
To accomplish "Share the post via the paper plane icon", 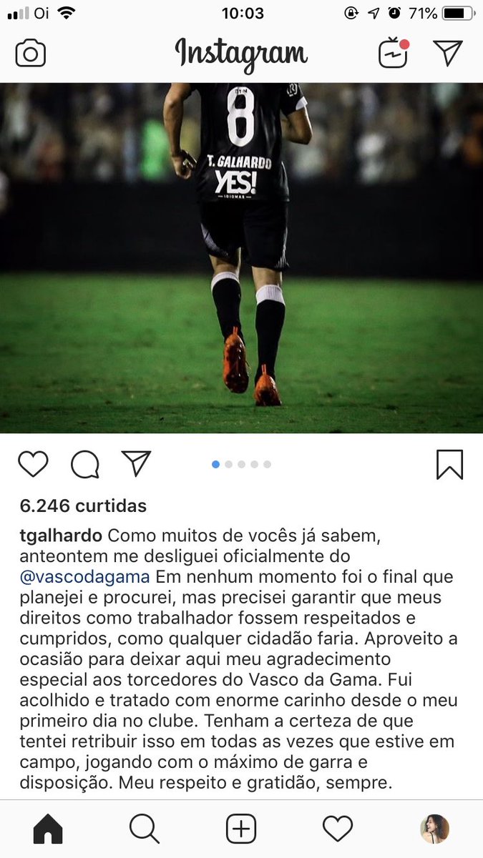I will (x=136, y=463).
